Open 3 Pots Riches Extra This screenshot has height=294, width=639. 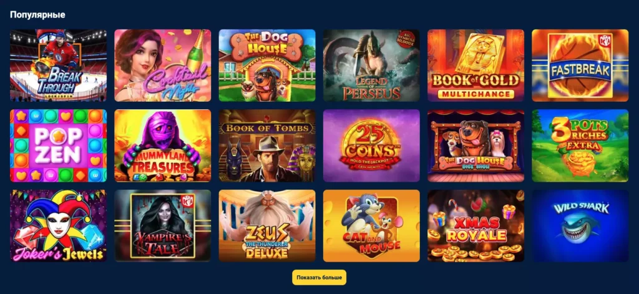pyautogui.click(x=580, y=145)
